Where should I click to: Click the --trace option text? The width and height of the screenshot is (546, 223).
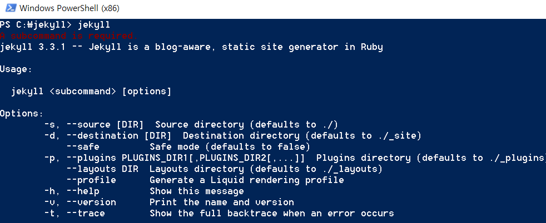(x=86, y=213)
